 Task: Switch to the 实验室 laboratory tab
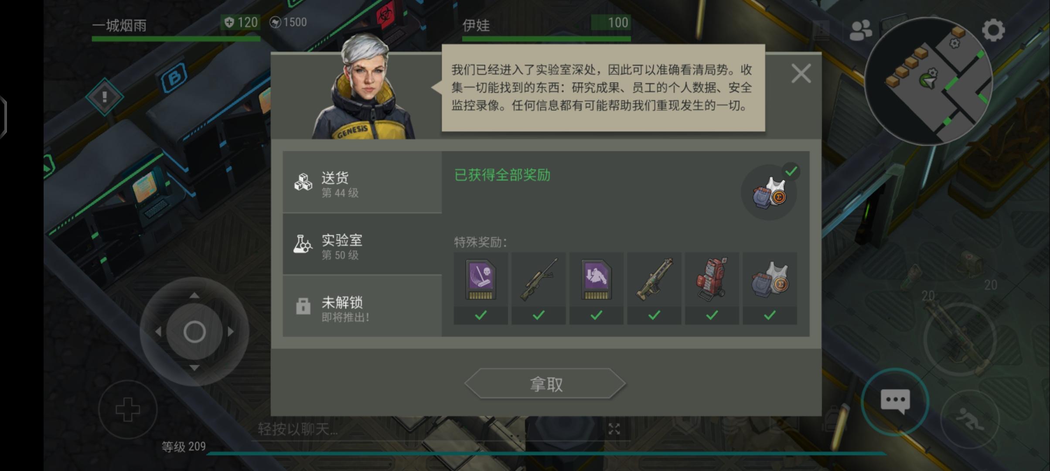click(x=362, y=244)
